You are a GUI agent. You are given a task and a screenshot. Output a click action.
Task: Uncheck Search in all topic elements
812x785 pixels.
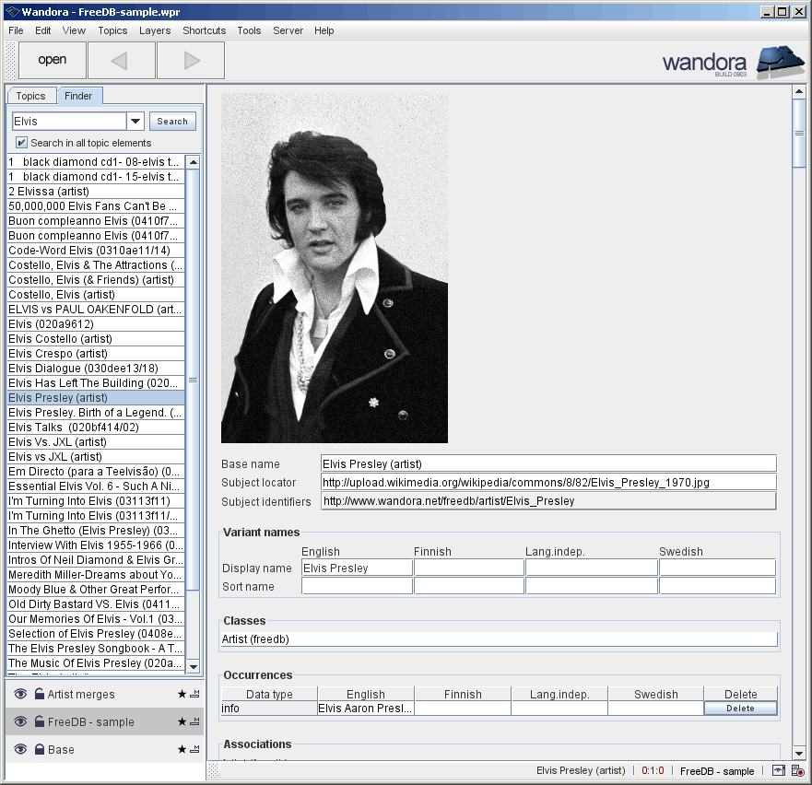[20, 141]
